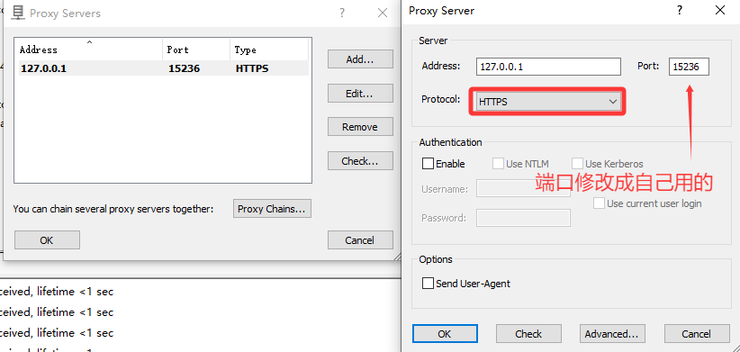The width and height of the screenshot is (740, 352).
Task: Open the Protocol HTTPS dropdown
Action: point(548,101)
